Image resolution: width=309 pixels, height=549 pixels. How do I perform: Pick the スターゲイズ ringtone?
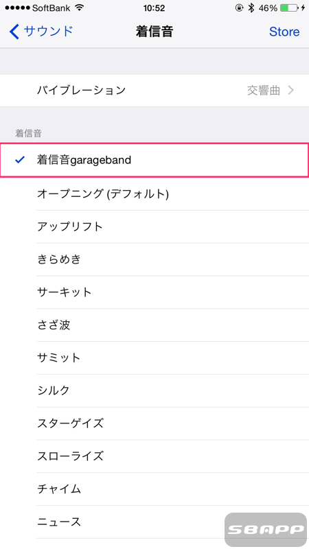click(154, 423)
